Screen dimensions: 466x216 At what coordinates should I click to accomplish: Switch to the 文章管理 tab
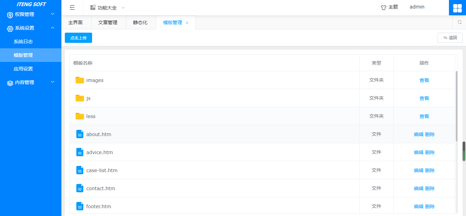pyautogui.click(x=108, y=22)
